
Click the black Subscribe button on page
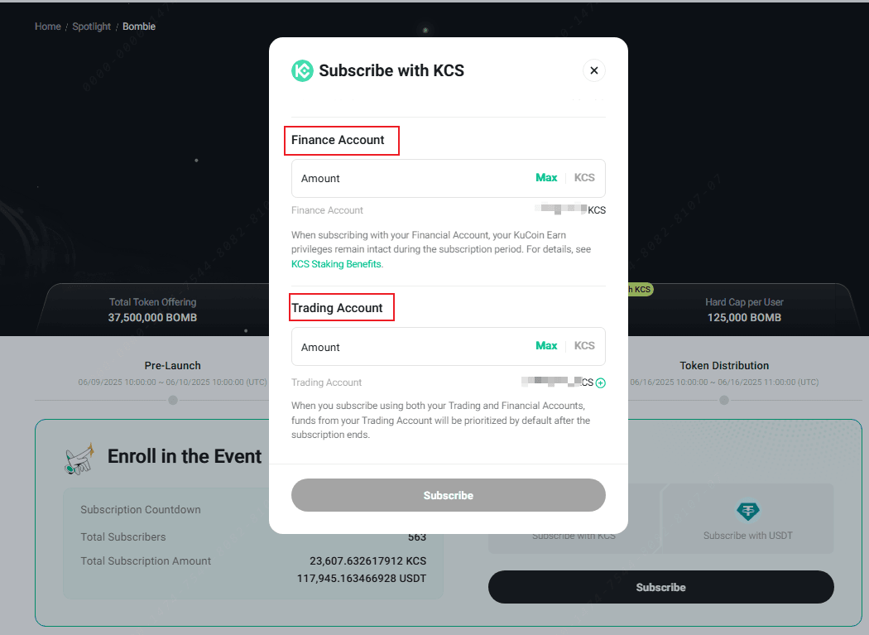(x=660, y=587)
